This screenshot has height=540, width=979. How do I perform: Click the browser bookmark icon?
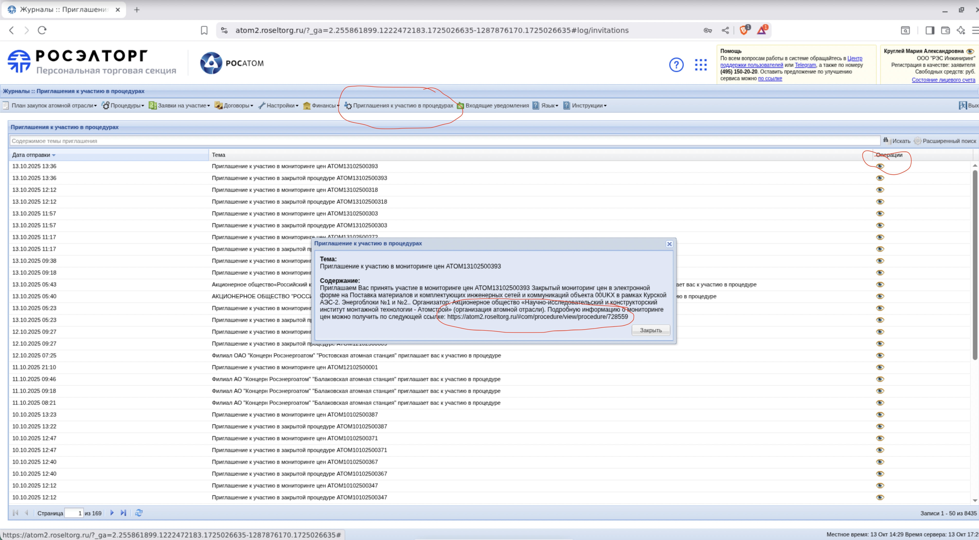204,30
